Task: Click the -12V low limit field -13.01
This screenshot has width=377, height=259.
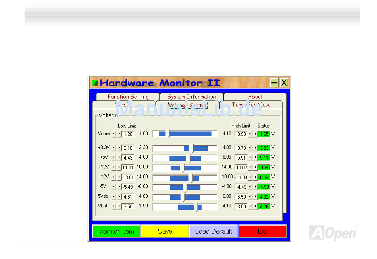Action: [x=128, y=177]
